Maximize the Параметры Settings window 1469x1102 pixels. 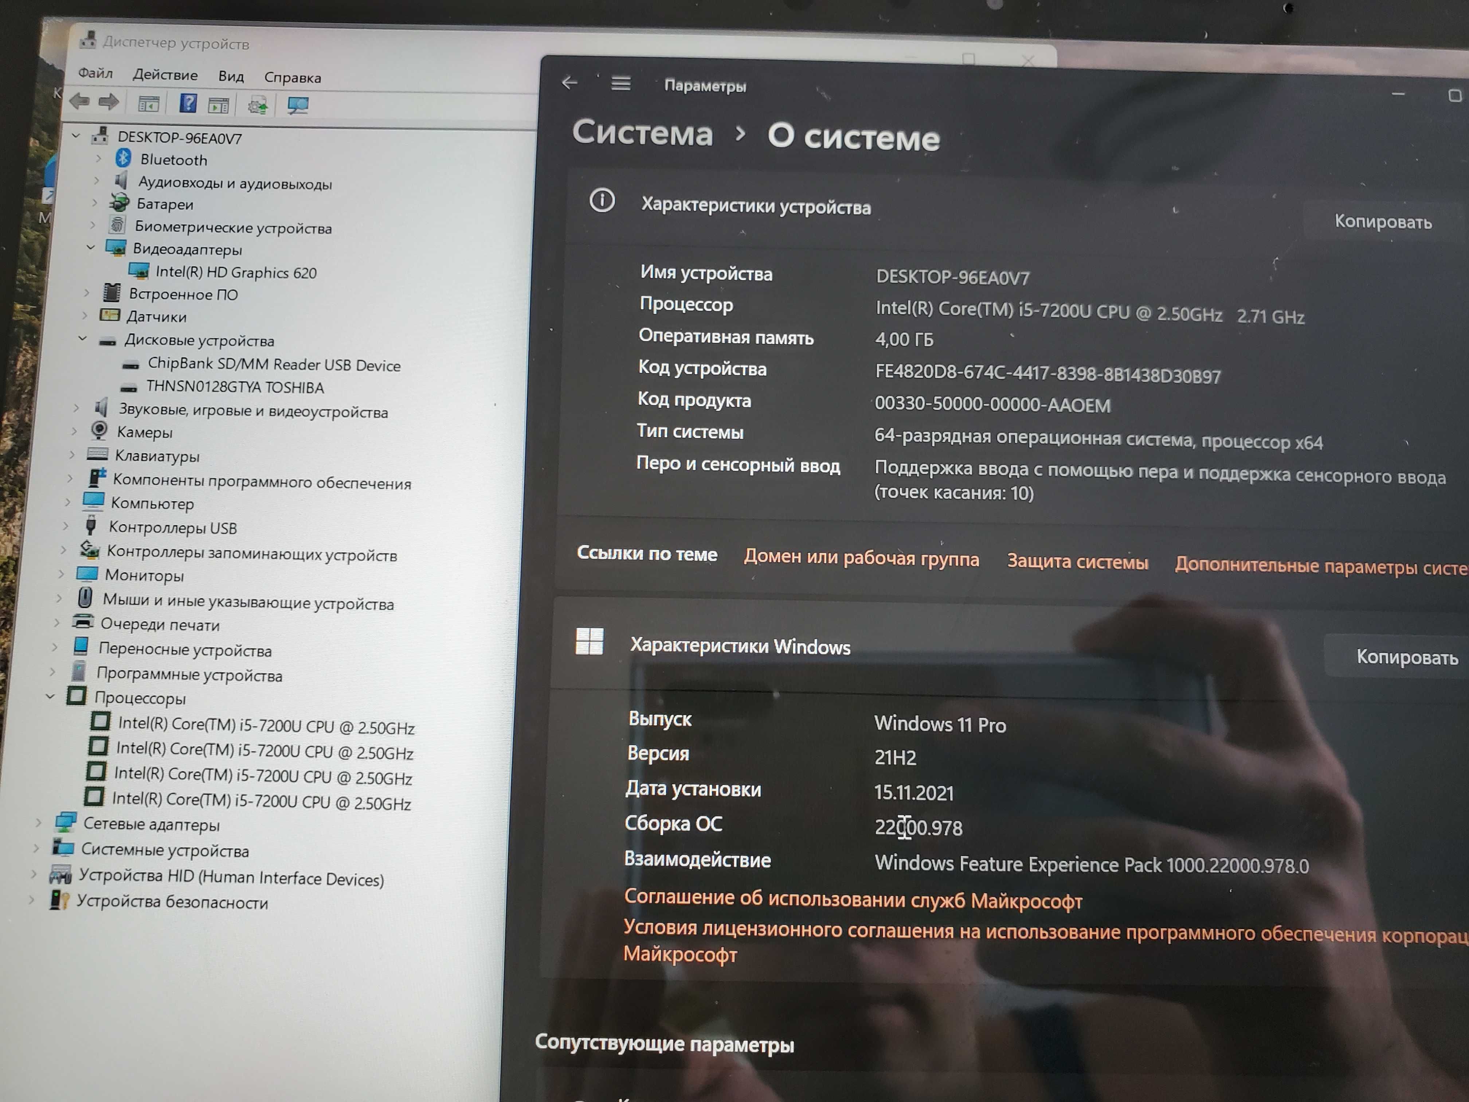pyautogui.click(x=1454, y=95)
